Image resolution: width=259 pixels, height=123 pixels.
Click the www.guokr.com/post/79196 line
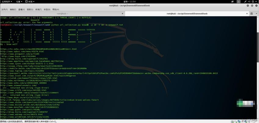(20, 110)
